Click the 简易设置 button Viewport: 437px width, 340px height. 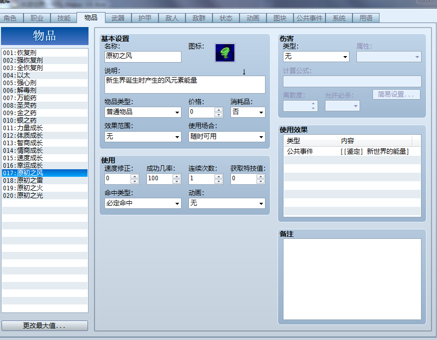[x=396, y=94]
